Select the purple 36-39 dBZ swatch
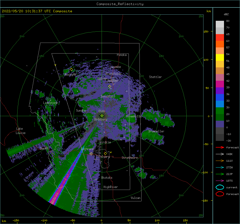The width and height of the screenshot is (240, 224). point(220,91)
